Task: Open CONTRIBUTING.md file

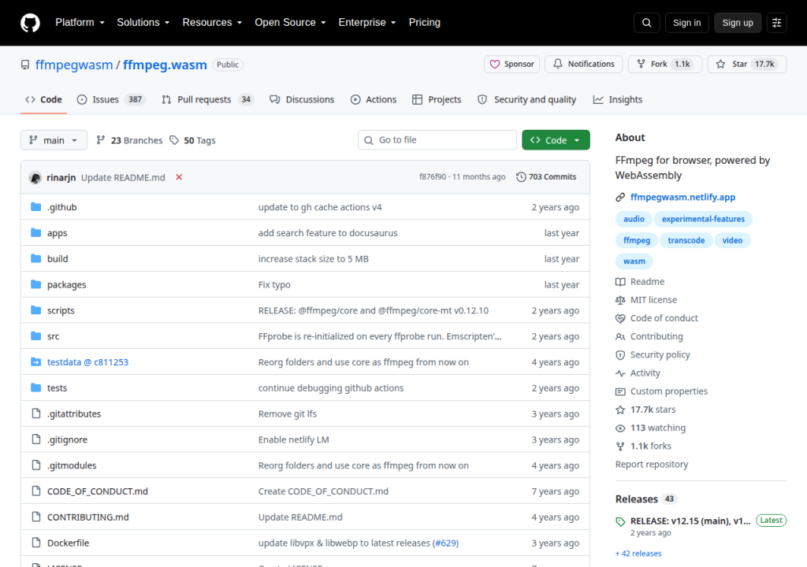Action: pyautogui.click(x=88, y=517)
